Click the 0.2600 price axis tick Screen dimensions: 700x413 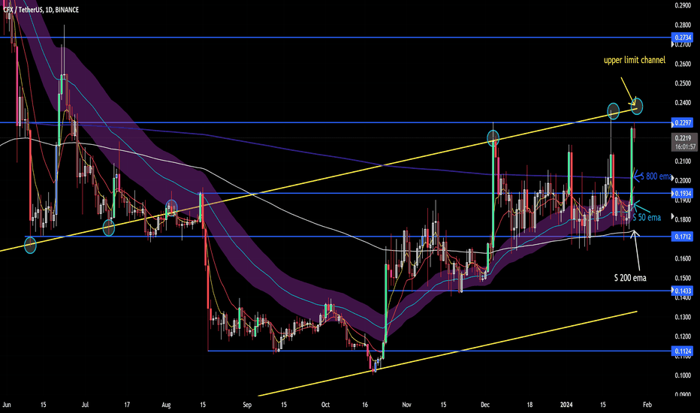click(683, 64)
